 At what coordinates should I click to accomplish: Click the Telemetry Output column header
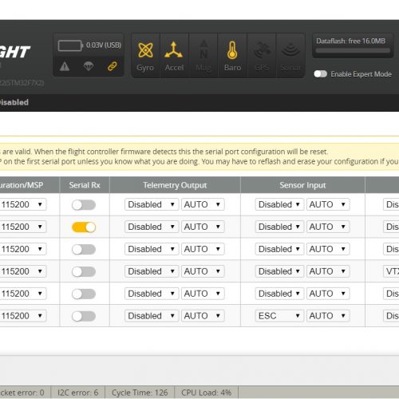pos(175,185)
